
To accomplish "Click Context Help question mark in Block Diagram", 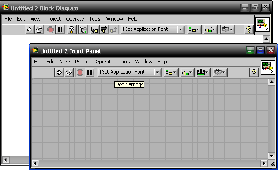I will coord(249,29).
